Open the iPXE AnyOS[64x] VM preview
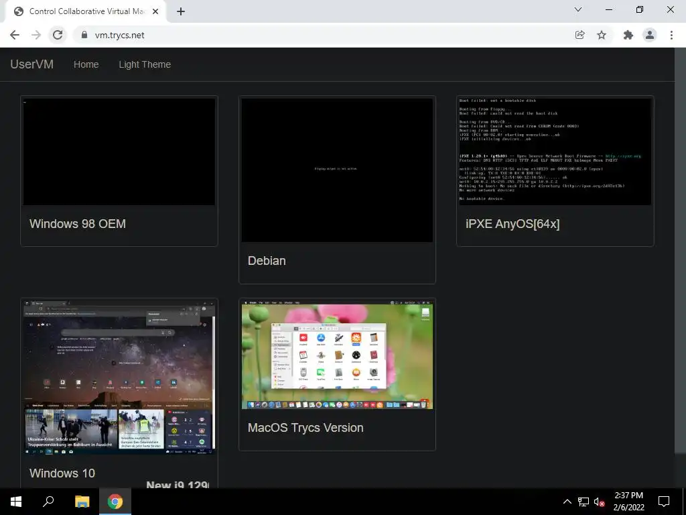 click(555, 152)
